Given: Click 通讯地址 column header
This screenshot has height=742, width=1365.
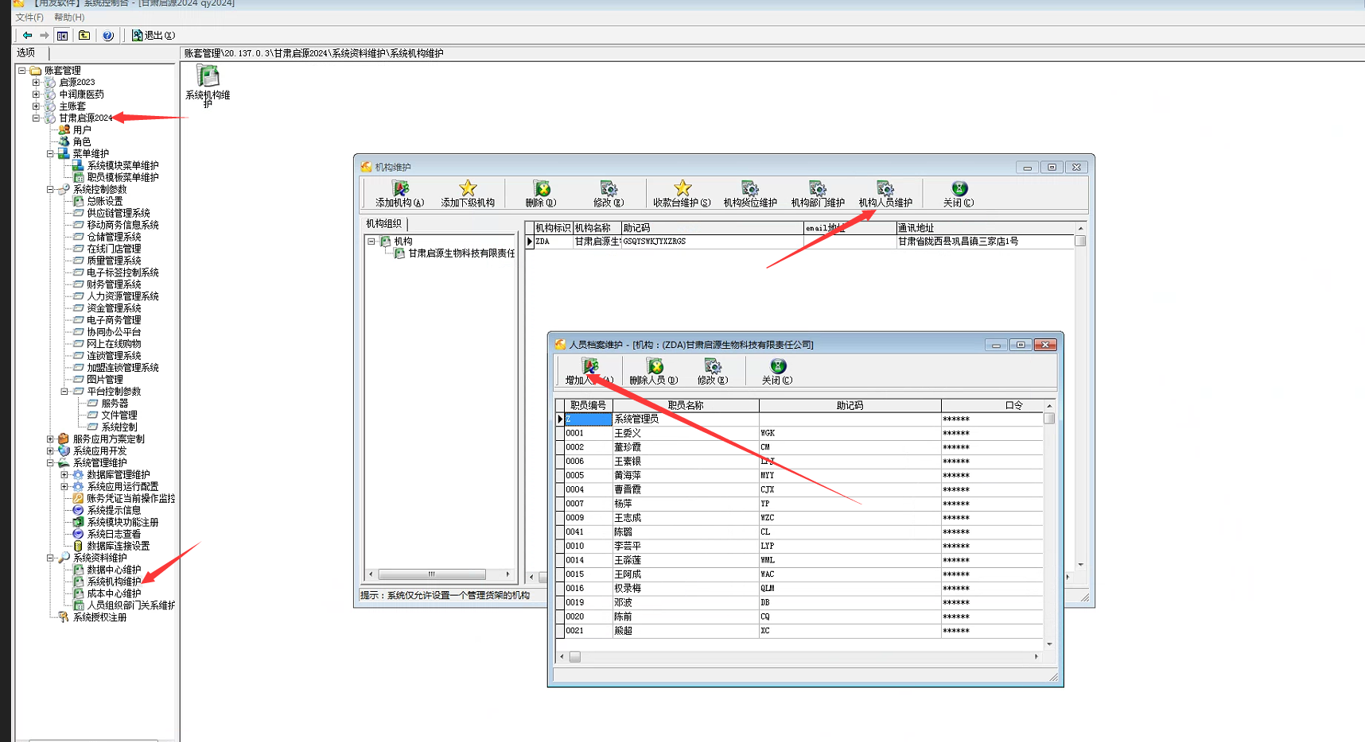Looking at the screenshot, I should (x=986, y=228).
